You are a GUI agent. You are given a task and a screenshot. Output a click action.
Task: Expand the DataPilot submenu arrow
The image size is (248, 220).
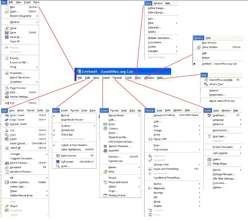pos(177,51)
